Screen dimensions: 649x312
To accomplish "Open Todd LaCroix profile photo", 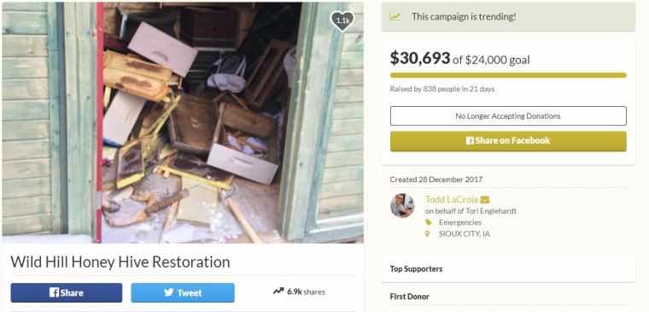I will pos(402,205).
